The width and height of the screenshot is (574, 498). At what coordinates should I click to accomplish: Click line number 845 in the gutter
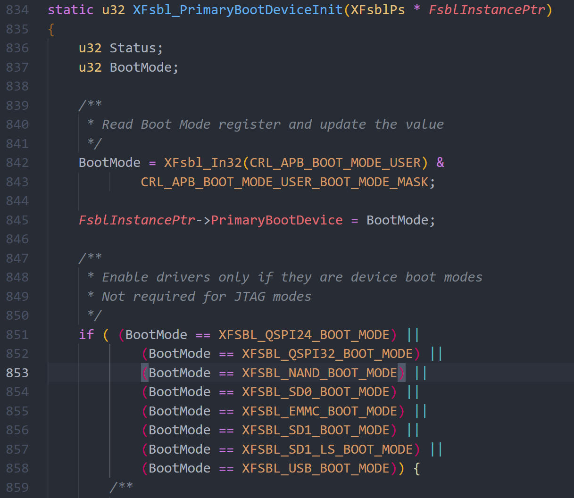[17, 220]
